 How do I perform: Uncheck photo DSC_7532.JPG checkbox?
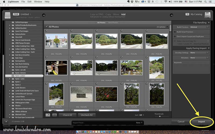(x=46, y=31)
